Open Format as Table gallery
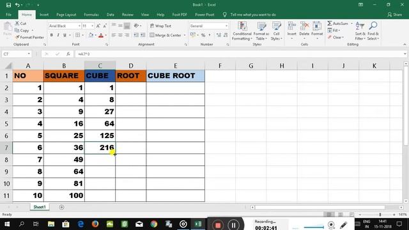Screen dimensions: 409x230 [261, 31]
